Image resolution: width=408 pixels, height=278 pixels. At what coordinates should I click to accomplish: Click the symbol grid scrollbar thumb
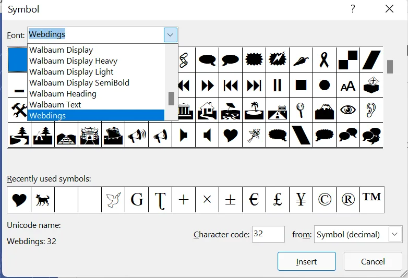tap(390, 67)
